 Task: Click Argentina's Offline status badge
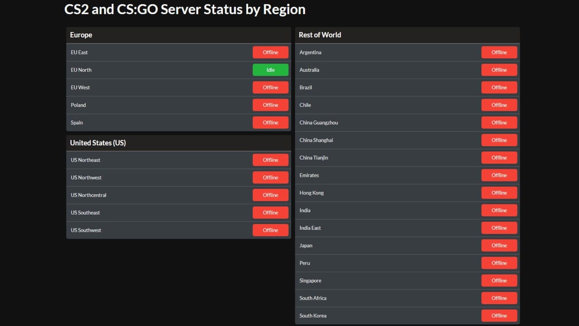[x=499, y=52]
